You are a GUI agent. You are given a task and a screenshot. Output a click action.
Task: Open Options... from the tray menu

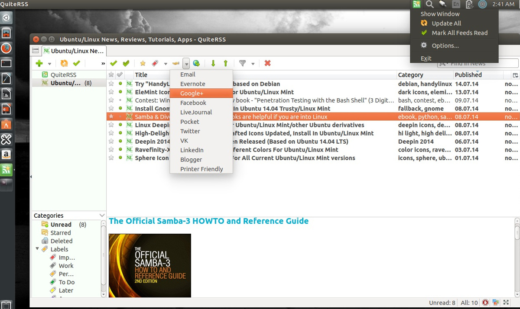[x=454, y=45]
